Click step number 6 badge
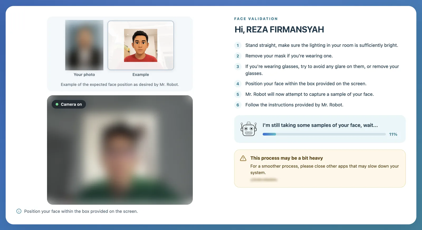 (238, 105)
